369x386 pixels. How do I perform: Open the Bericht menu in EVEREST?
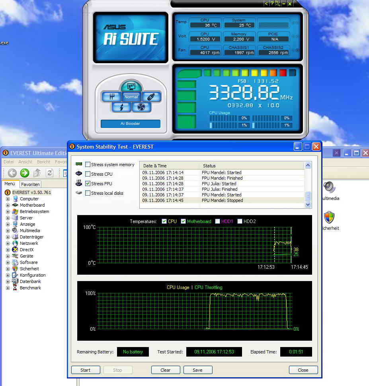[x=44, y=162]
